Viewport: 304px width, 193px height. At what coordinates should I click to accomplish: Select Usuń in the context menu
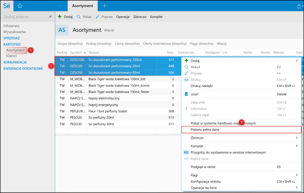point(195,94)
